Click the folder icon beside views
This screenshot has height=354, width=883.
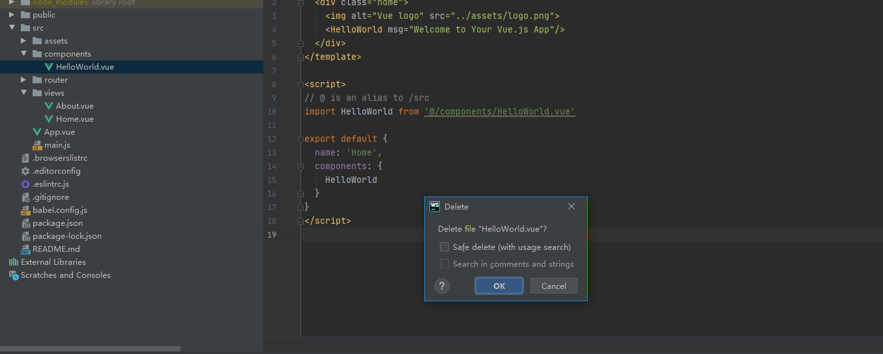37,92
